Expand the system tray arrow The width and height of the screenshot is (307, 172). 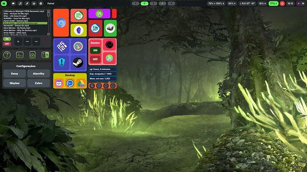(303, 4)
